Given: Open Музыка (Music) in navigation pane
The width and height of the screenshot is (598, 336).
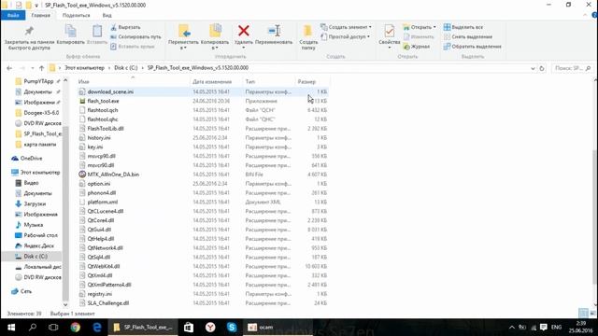Looking at the screenshot, I should (x=34, y=225).
